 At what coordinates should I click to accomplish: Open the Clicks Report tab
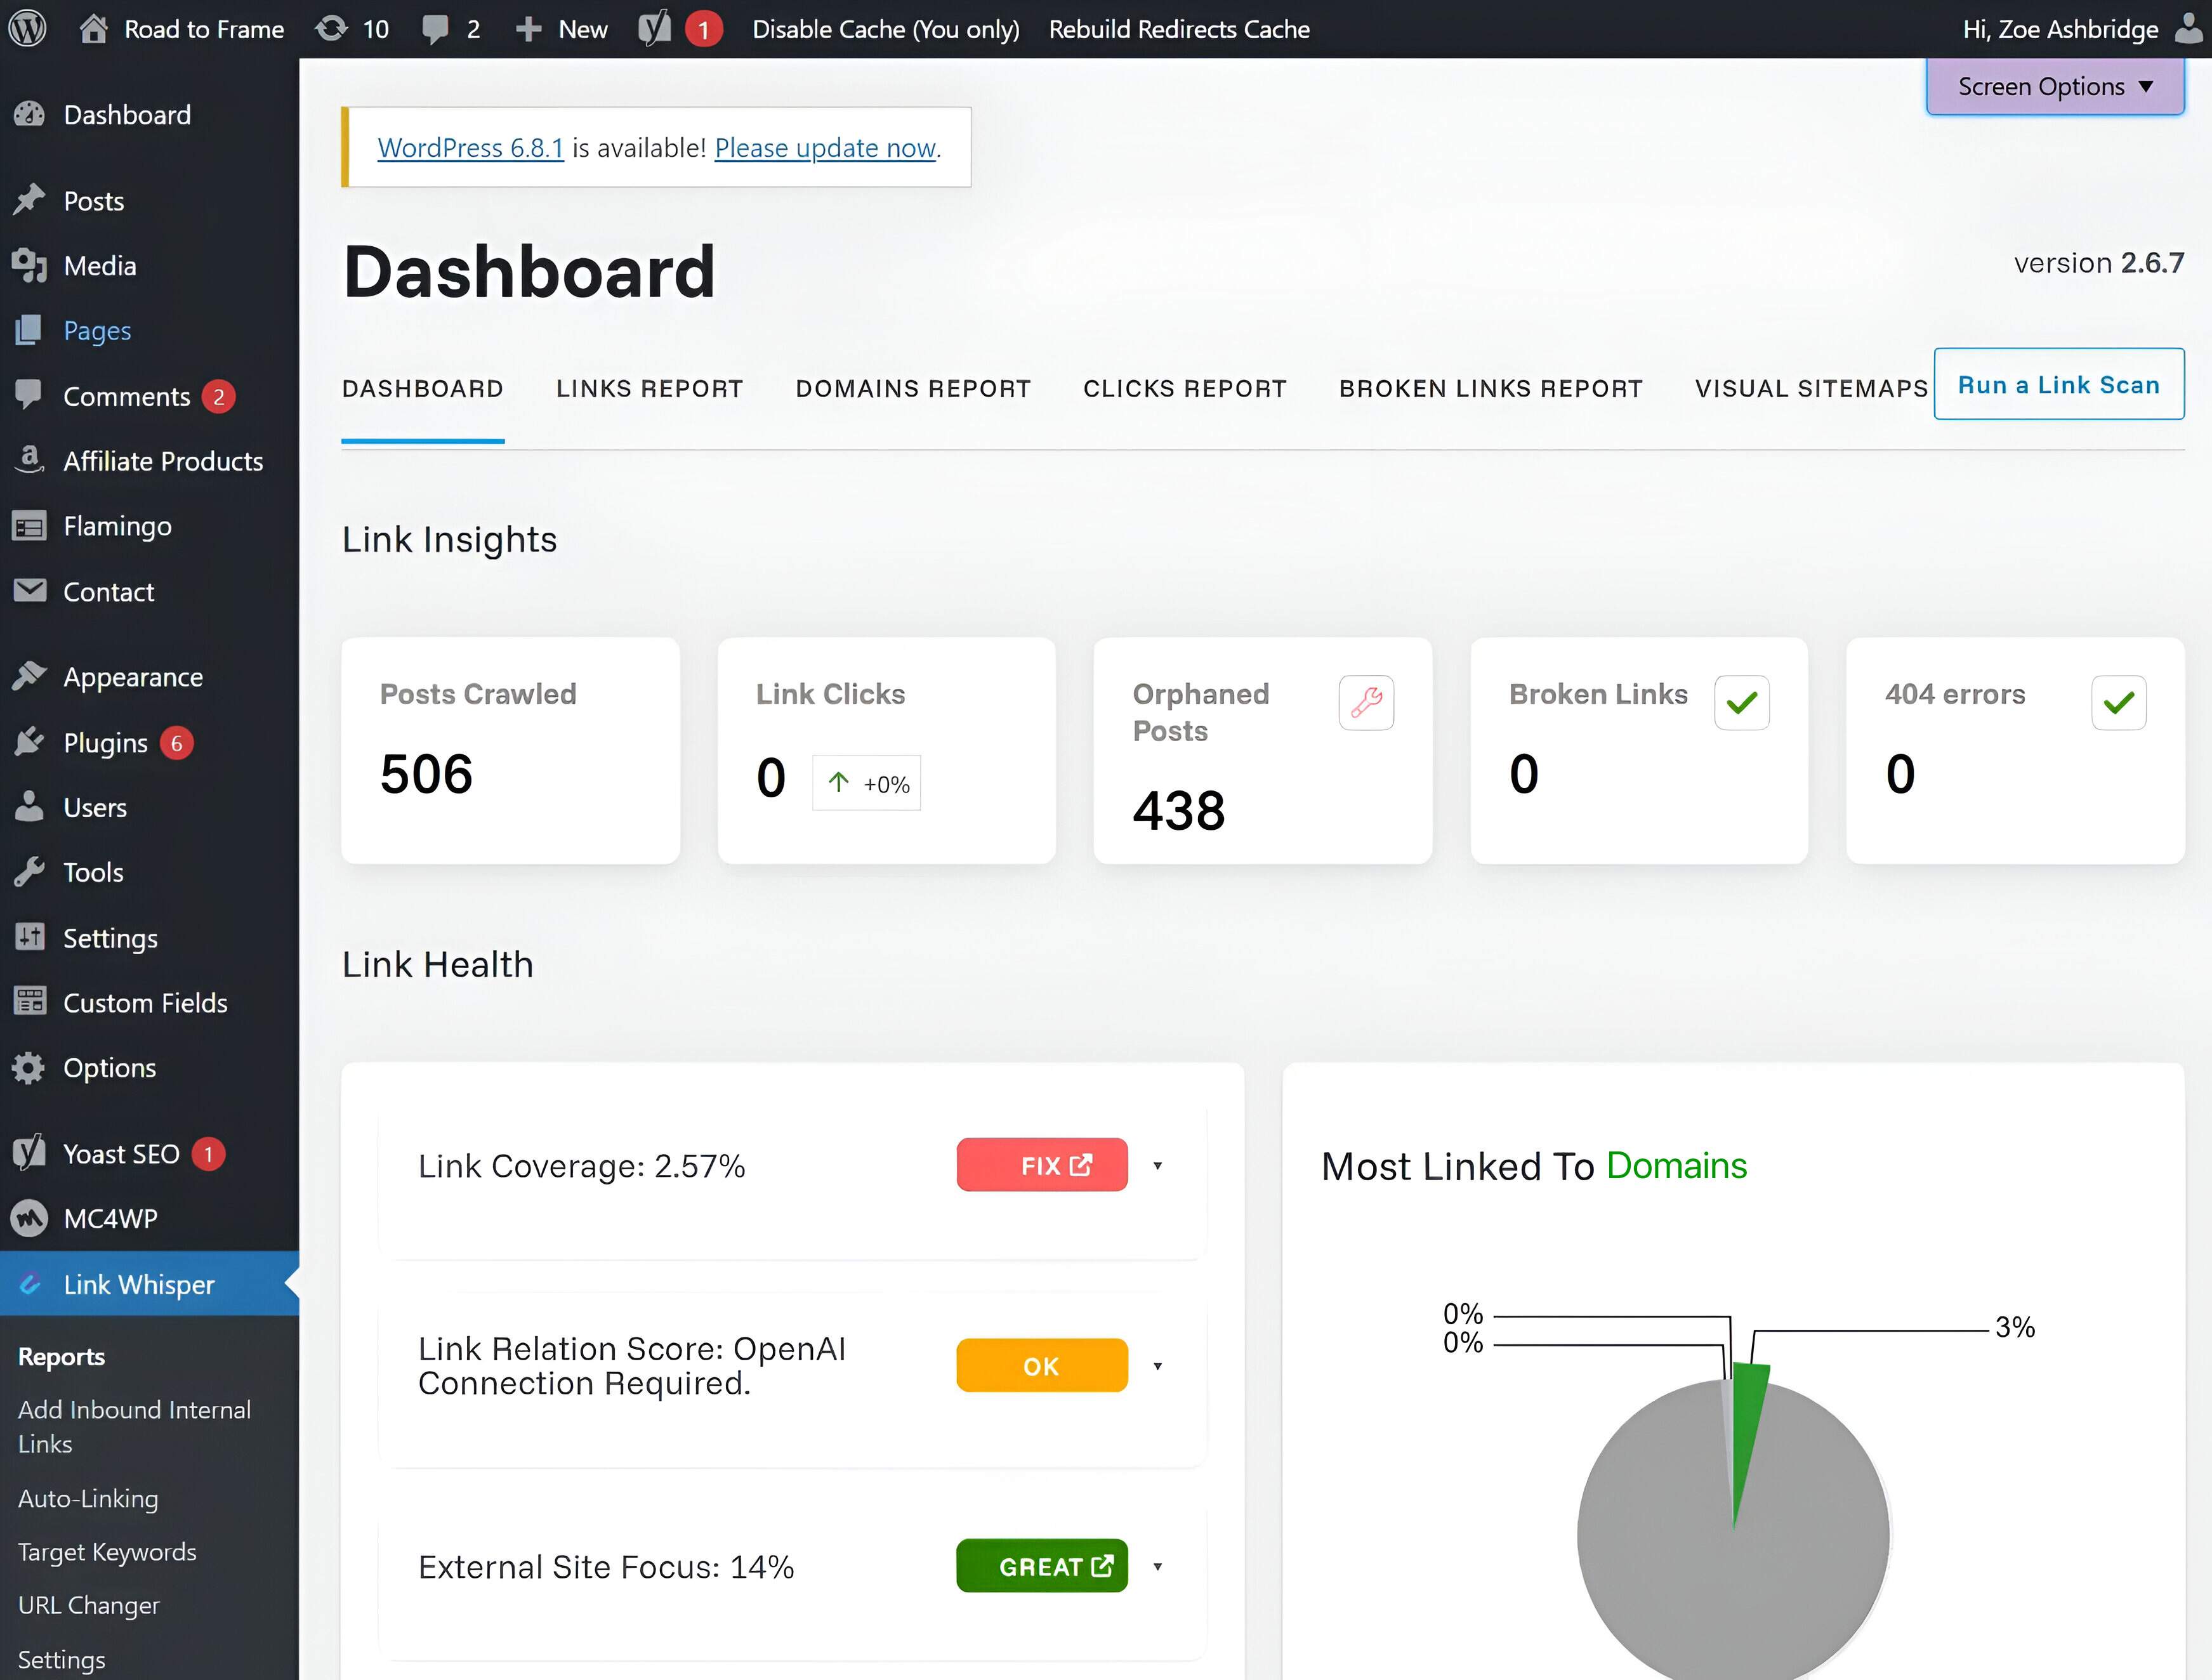(1184, 389)
